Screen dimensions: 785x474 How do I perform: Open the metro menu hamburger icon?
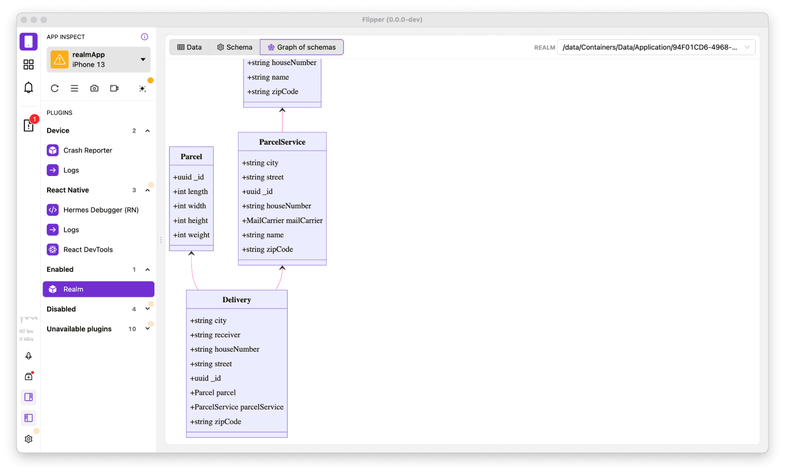(x=74, y=88)
